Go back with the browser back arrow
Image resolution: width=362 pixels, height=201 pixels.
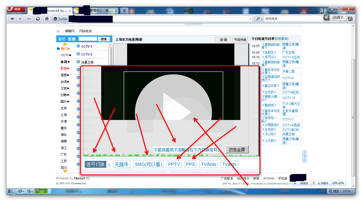12,19
